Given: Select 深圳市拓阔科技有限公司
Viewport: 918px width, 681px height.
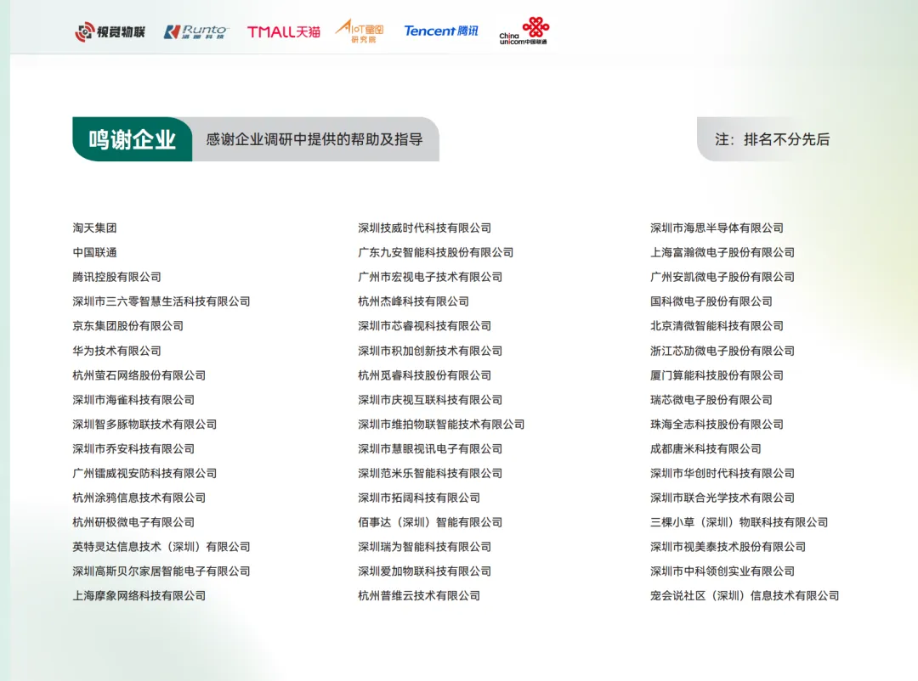Looking at the screenshot, I should (419, 498).
